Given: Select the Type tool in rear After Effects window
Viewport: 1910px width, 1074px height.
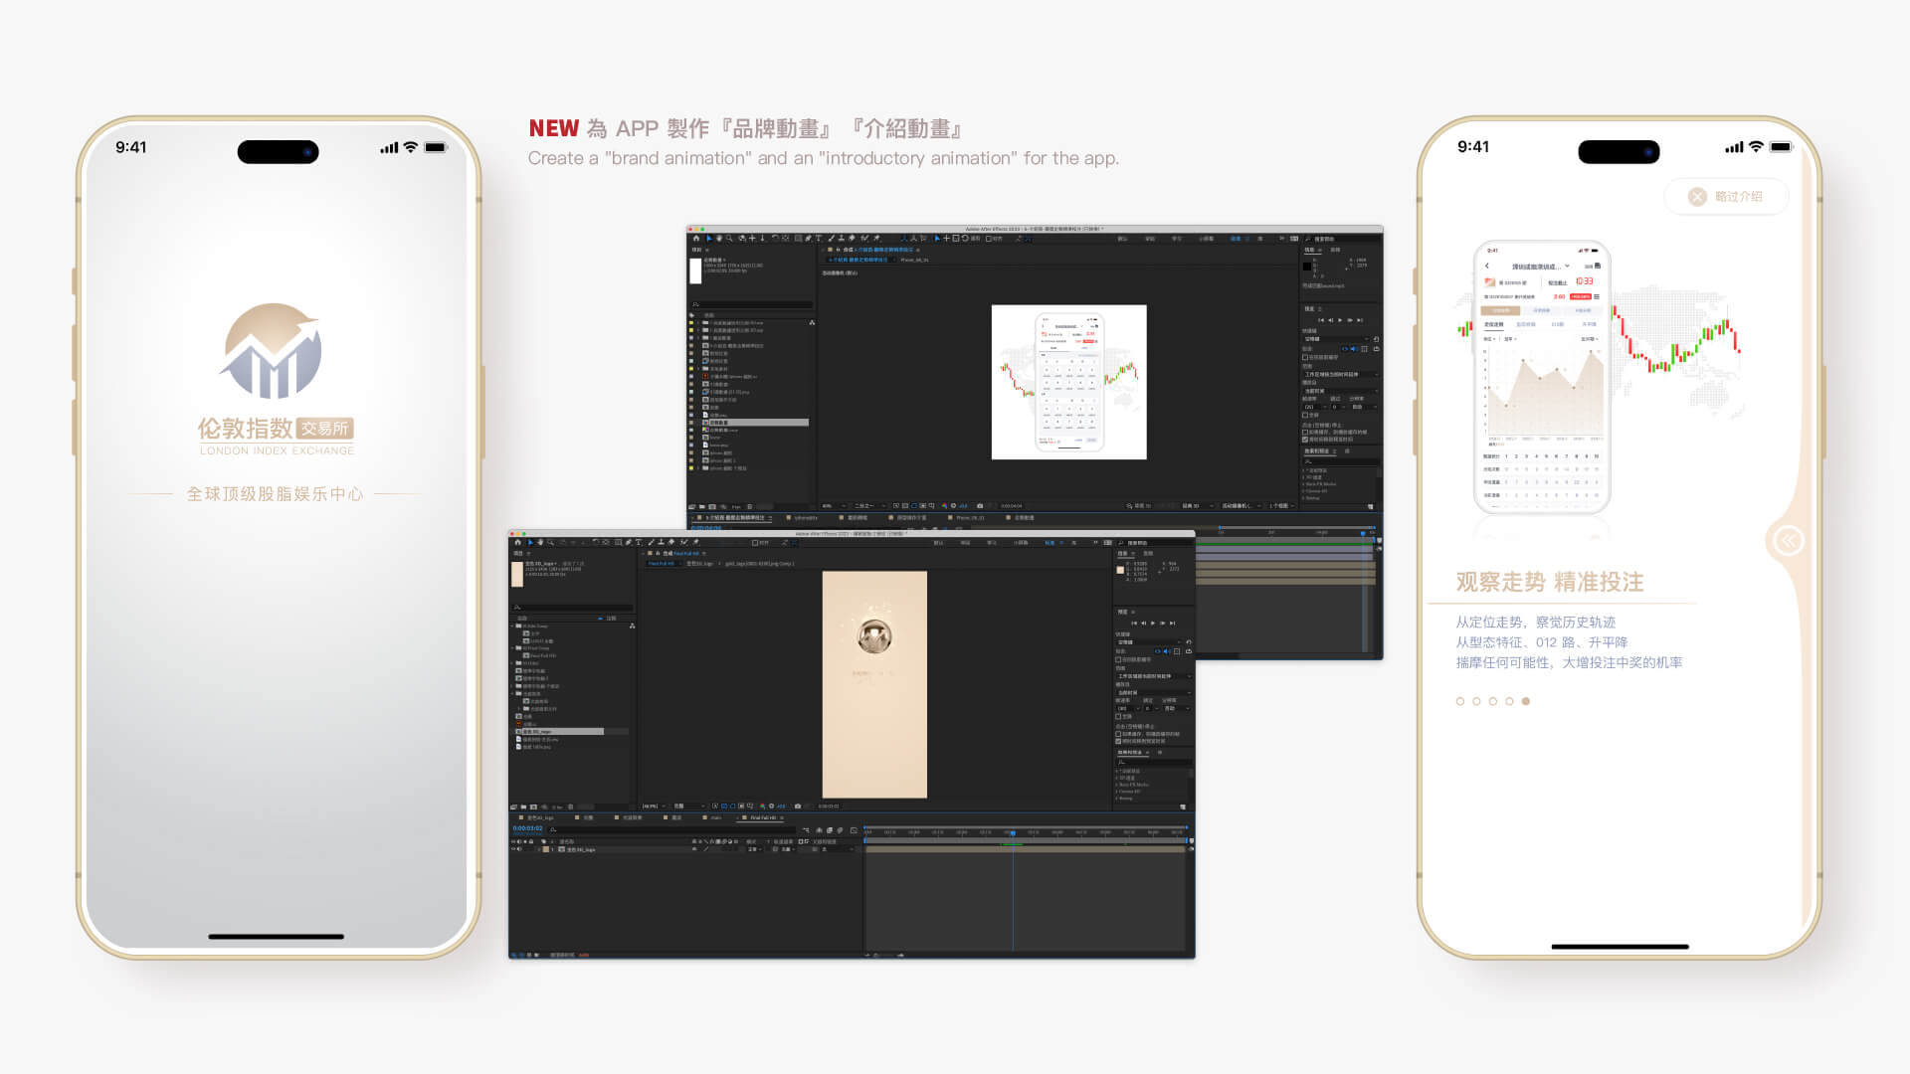Looking at the screenshot, I should pos(819,239).
